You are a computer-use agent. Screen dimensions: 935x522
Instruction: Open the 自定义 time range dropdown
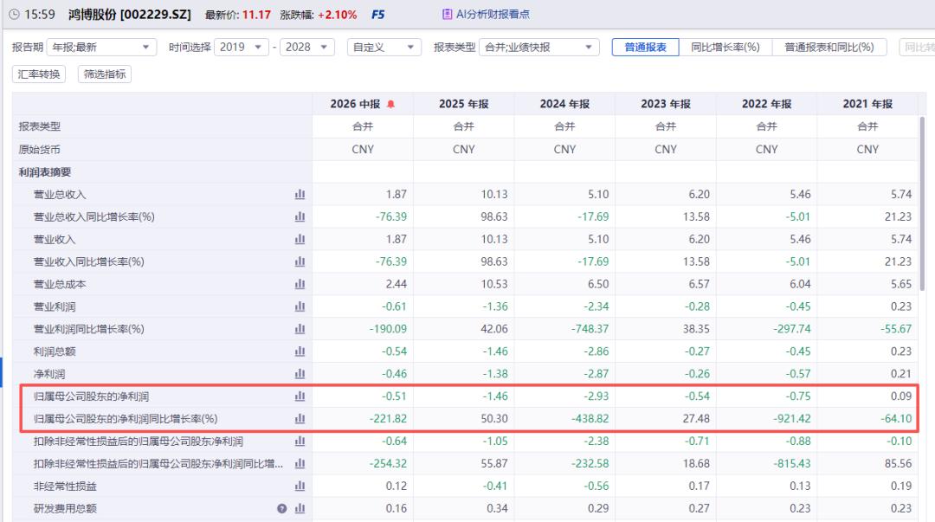[x=384, y=47]
